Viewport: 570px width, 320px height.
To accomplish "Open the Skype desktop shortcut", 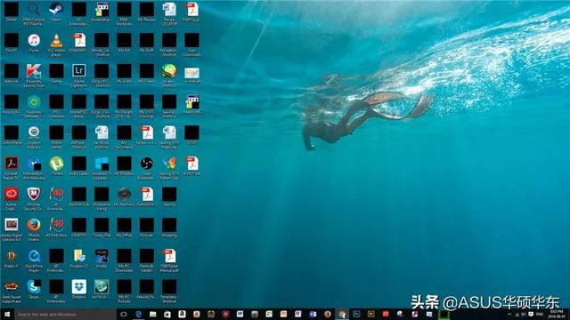I will 34,286.
